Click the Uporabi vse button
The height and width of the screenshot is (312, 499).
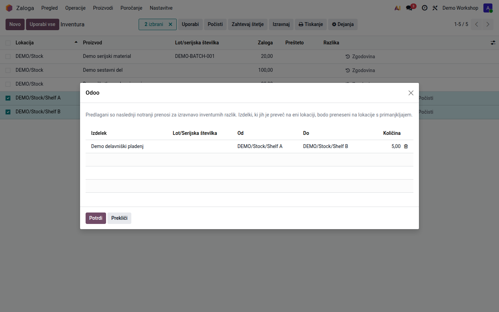[43, 24]
